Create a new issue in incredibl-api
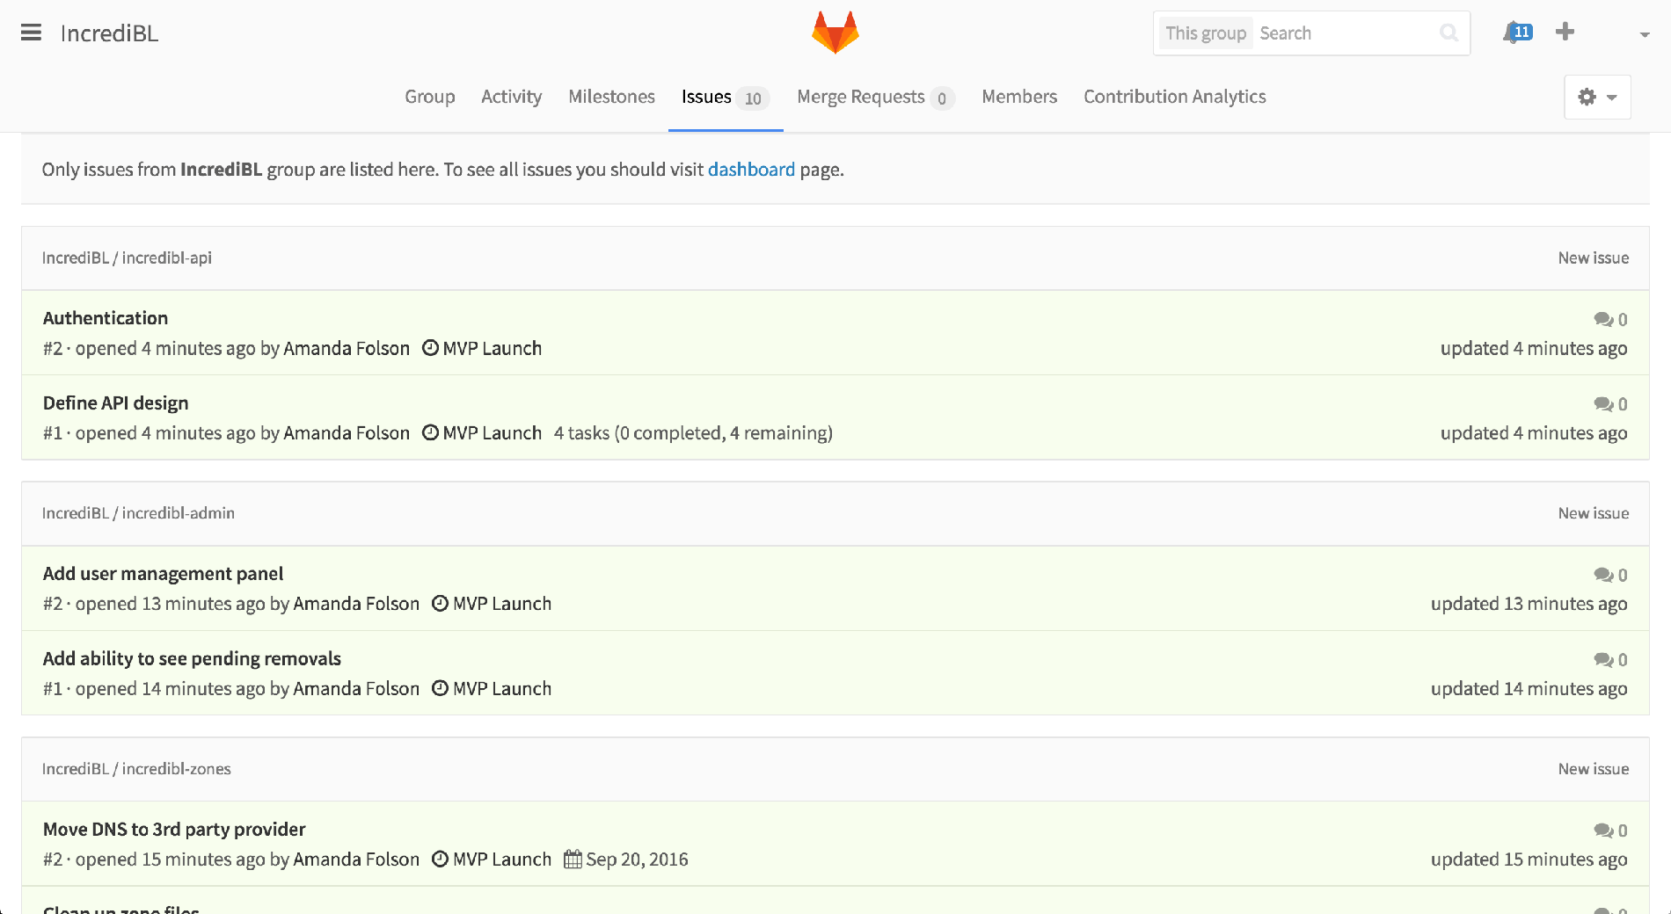Screen dimensions: 1671x914 click(1593, 258)
